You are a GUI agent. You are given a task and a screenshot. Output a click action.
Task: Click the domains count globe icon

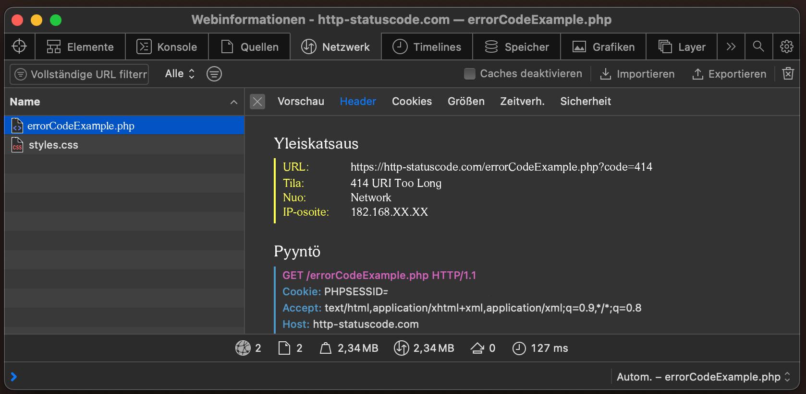point(243,348)
